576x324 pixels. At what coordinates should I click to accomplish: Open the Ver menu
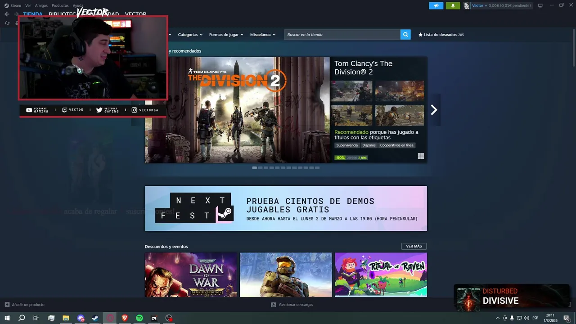tap(28, 5)
